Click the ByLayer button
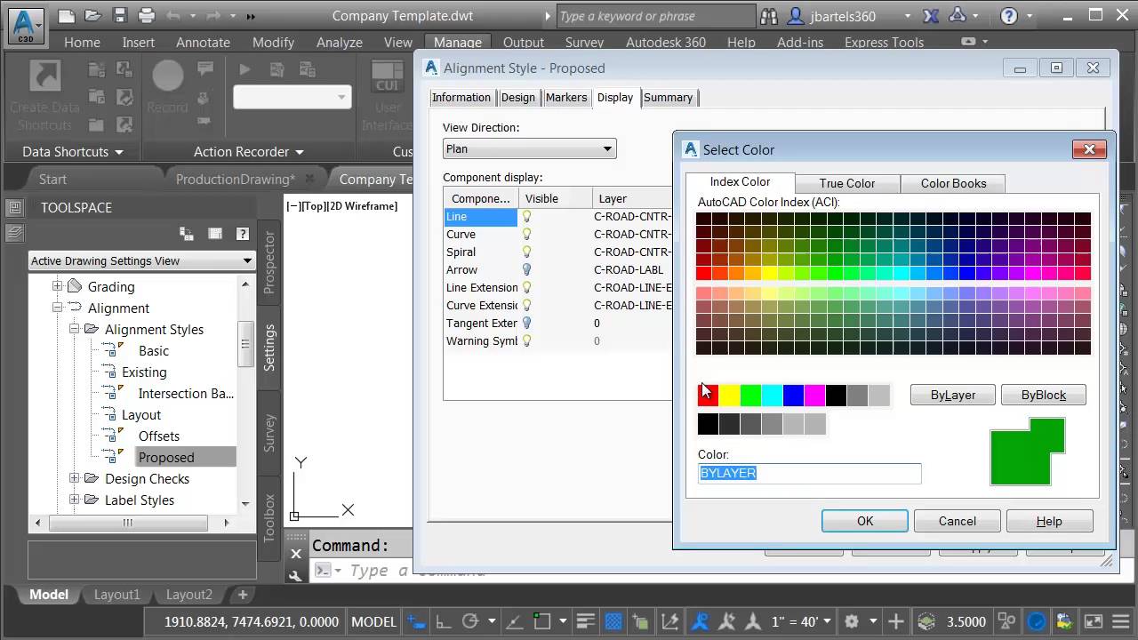 pos(953,395)
